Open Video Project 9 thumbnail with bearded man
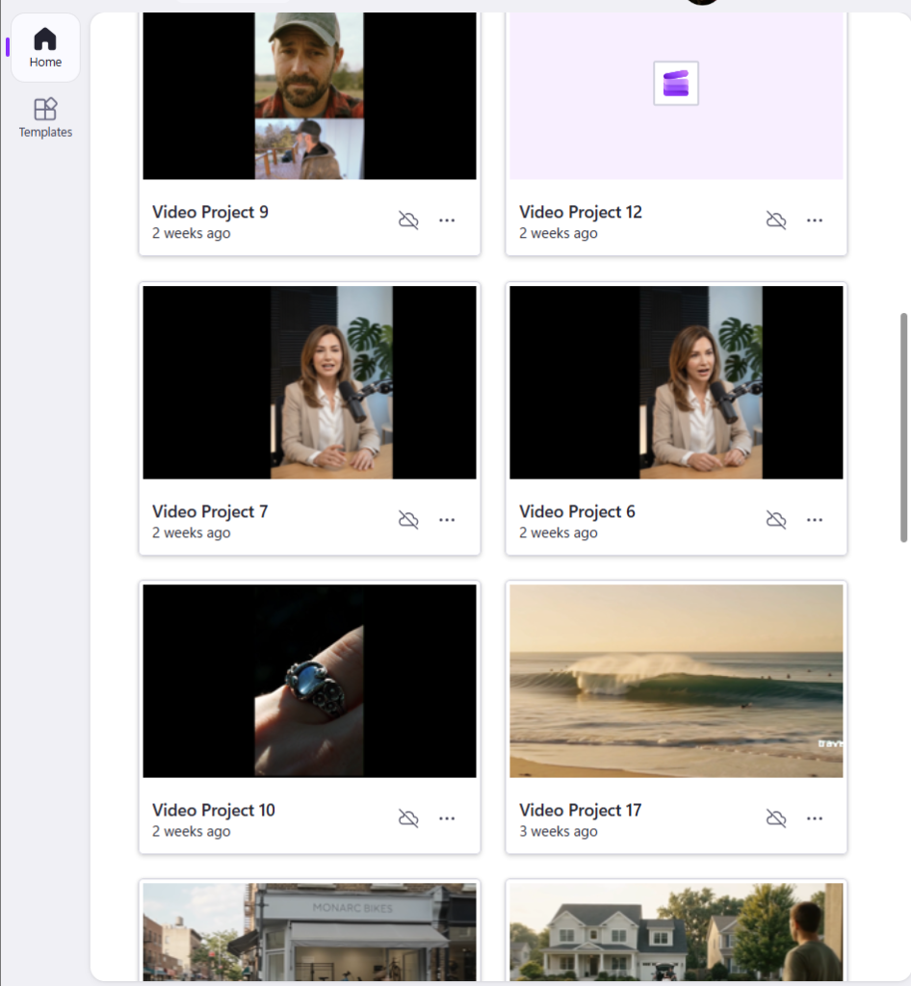 pos(309,95)
